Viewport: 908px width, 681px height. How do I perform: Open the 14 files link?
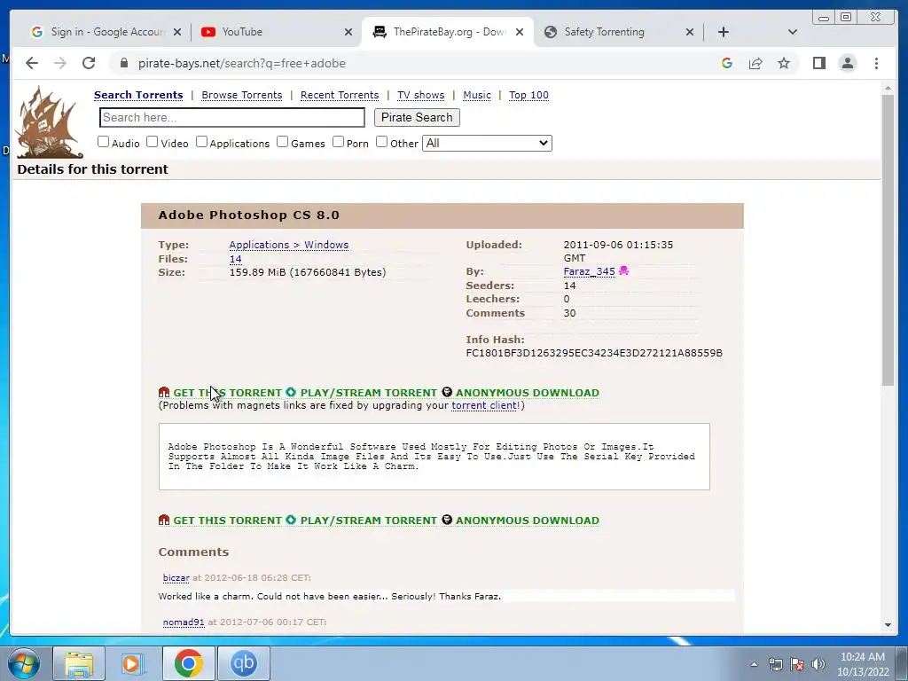click(x=235, y=259)
